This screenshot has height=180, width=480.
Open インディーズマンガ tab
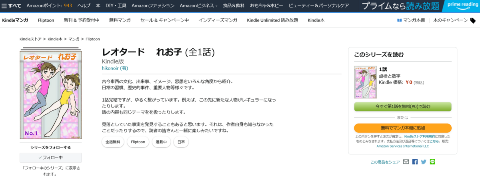(218, 20)
